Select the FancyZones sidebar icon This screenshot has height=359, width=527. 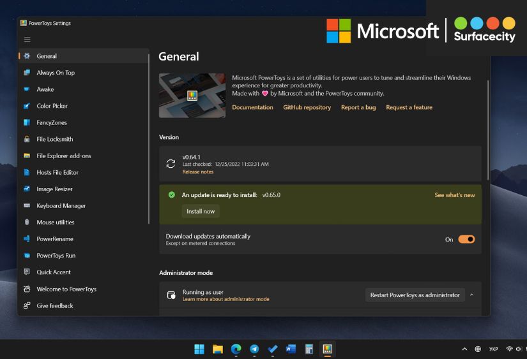[x=27, y=122]
